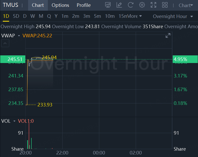
Task: Click the 241.34 price axis label
Action: [x=16, y=76]
